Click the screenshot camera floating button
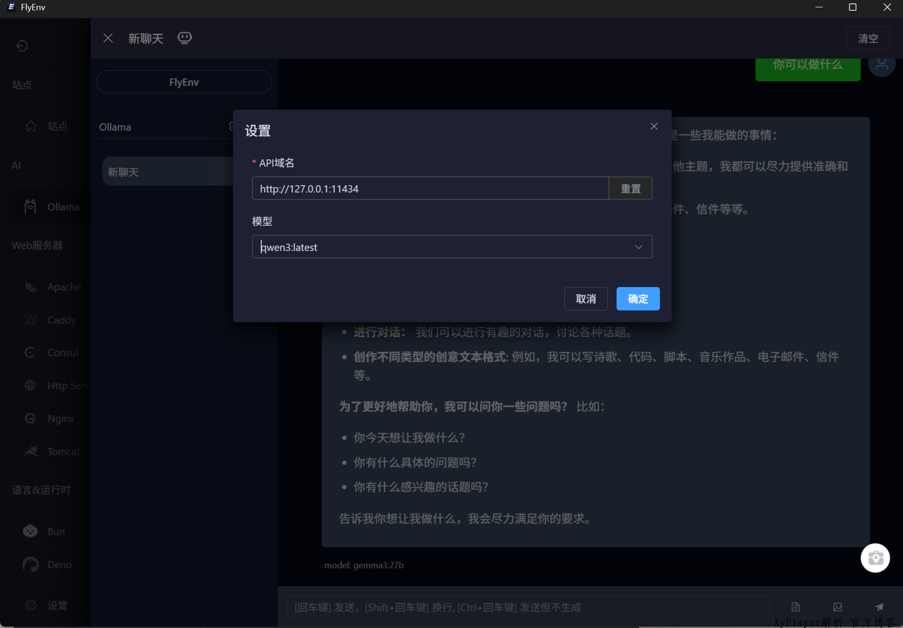903x628 pixels. [875, 558]
